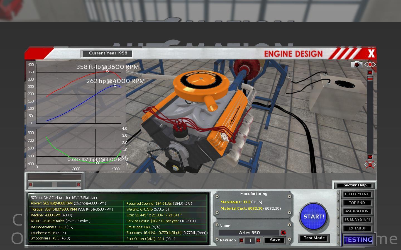
Task: Click the Aries 350 name field
Action: pyautogui.click(x=249, y=233)
